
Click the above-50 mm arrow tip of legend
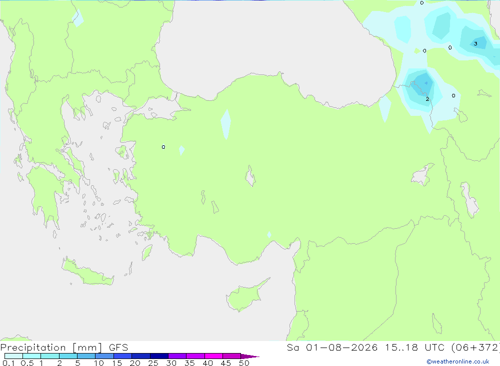point(250,357)
